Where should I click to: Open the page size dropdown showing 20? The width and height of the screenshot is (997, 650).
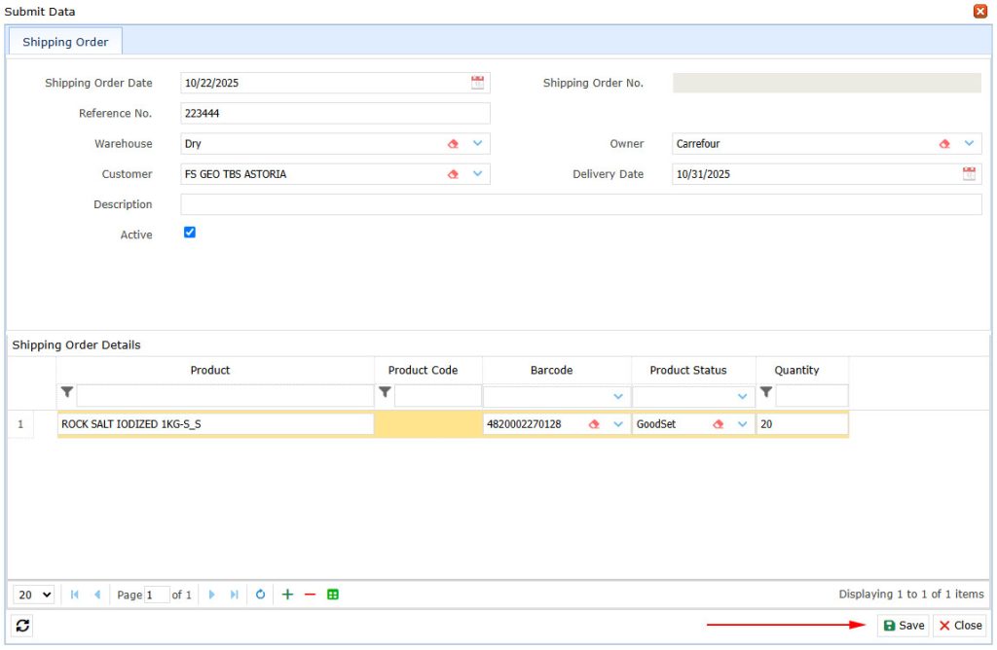(34, 594)
